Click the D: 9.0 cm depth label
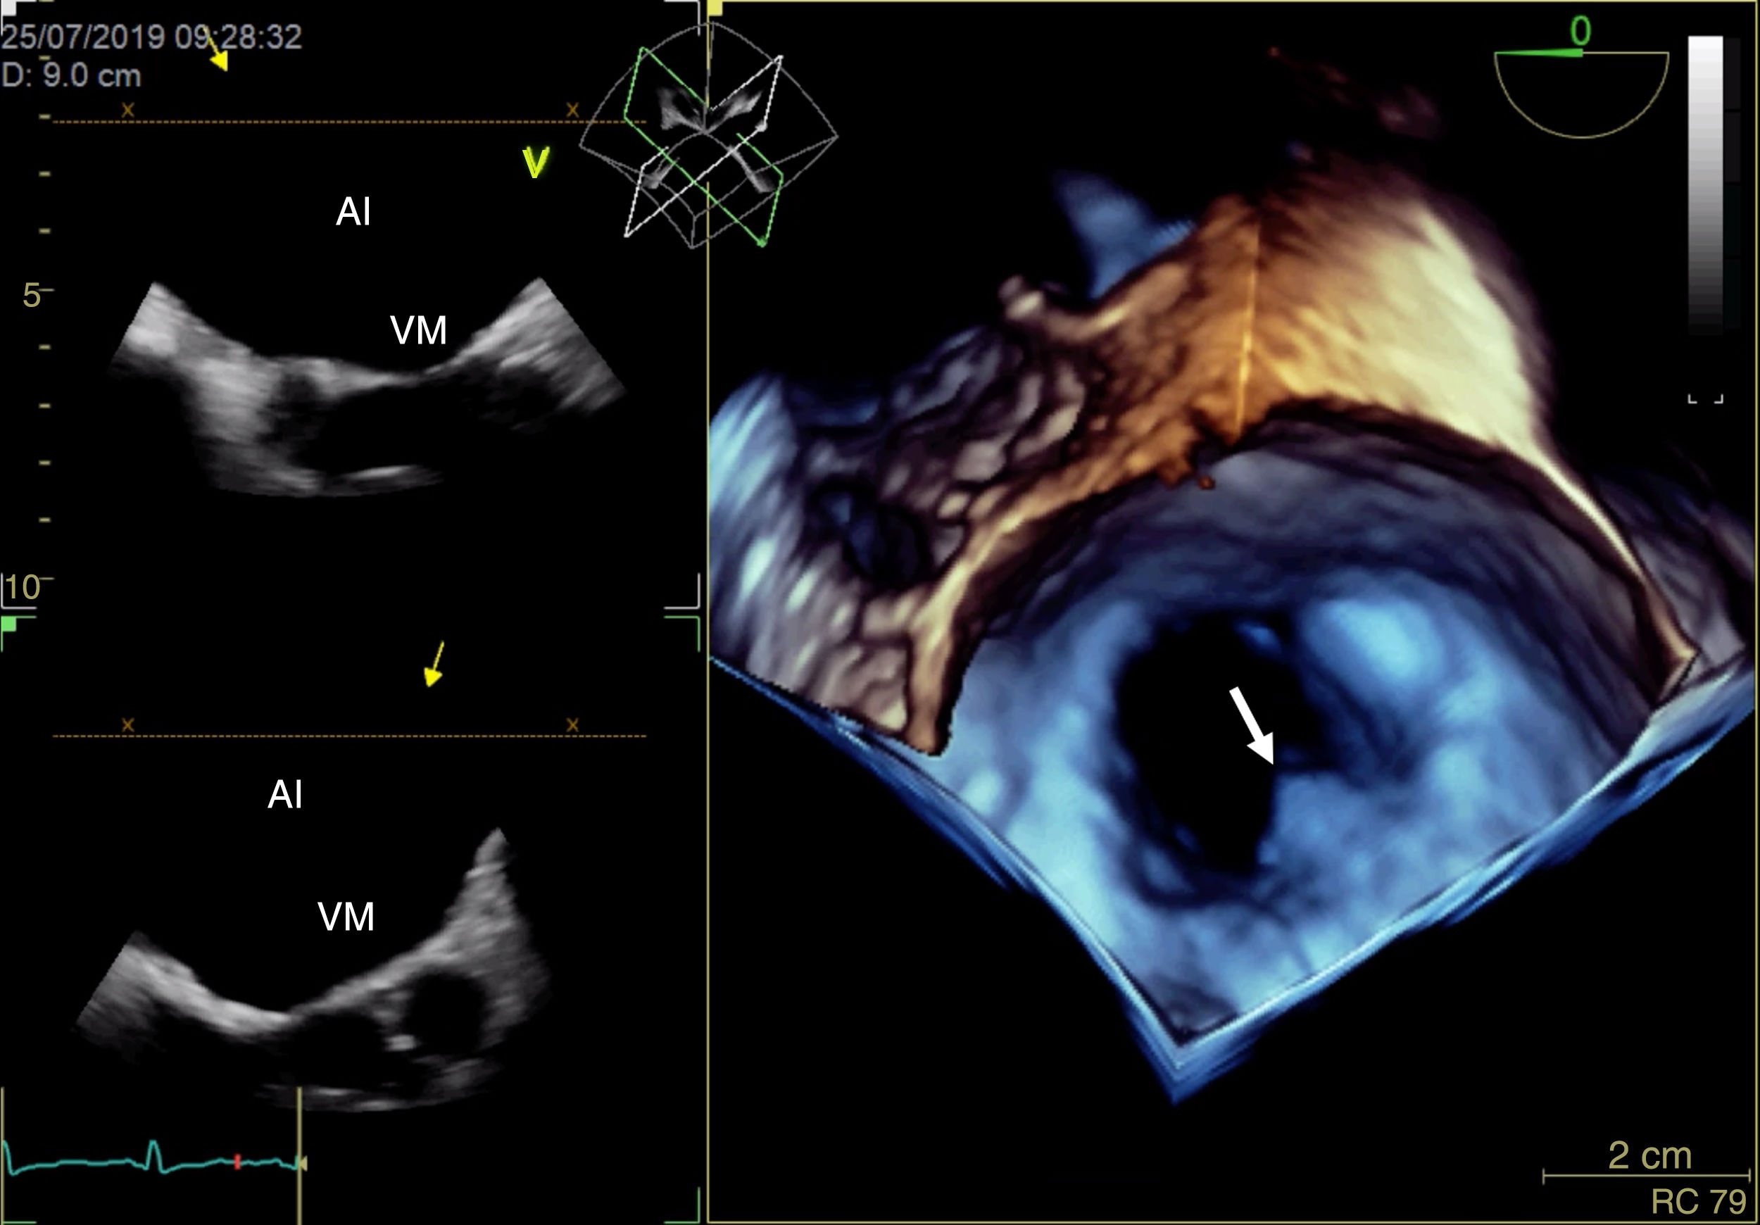Viewport: 1760px width, 1225px height. [x=71, y=76]
